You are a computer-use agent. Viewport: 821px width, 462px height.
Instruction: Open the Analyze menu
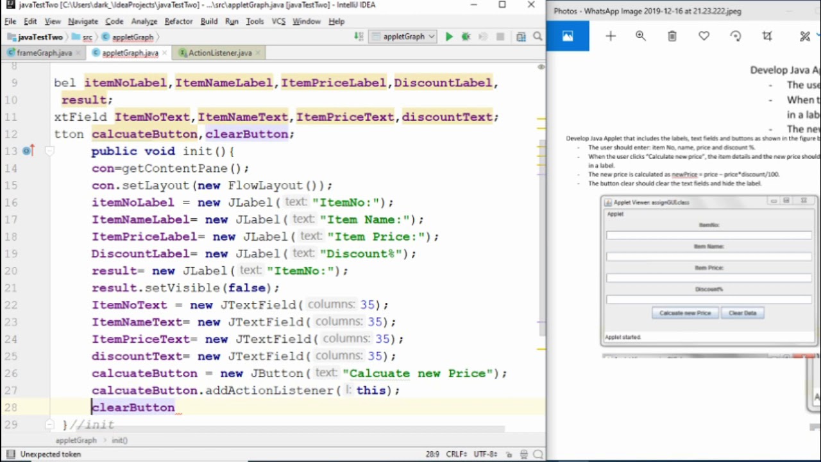click(x=144, y=21)
